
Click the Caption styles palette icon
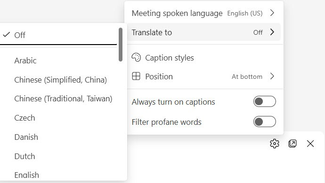136,58
